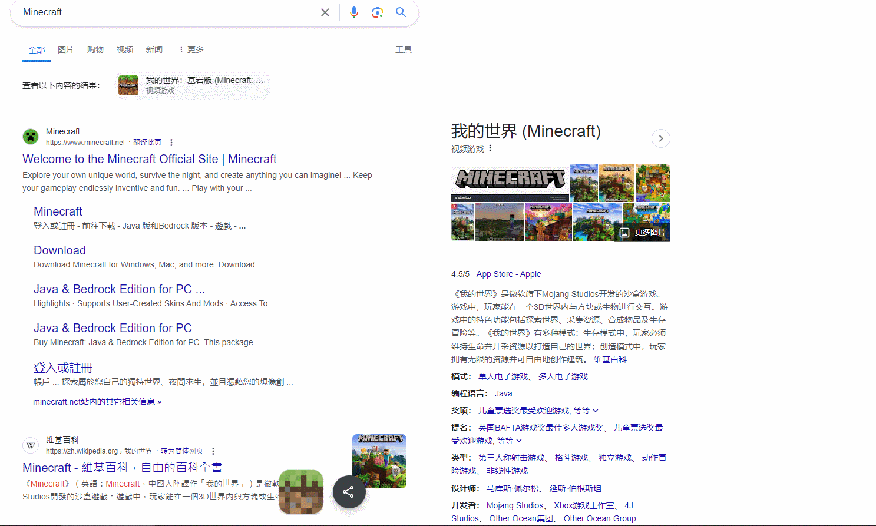Open knowledge panel with arrow button

(x=661, y=138)
